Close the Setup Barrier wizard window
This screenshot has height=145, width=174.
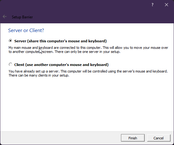tap(167, 5)
